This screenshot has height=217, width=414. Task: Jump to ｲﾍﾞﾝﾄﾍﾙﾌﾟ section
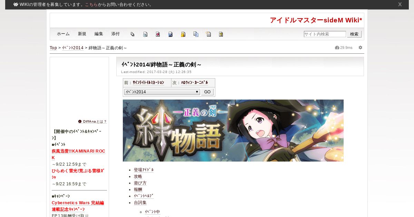[x=144, y=196]
